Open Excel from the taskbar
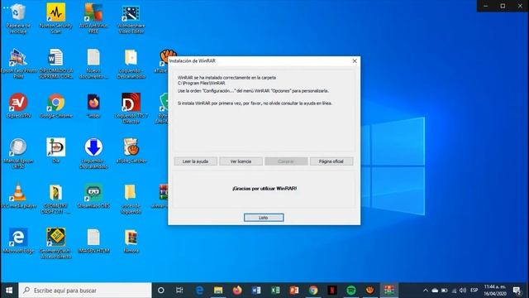529x298 pixels. click(275, 291)
